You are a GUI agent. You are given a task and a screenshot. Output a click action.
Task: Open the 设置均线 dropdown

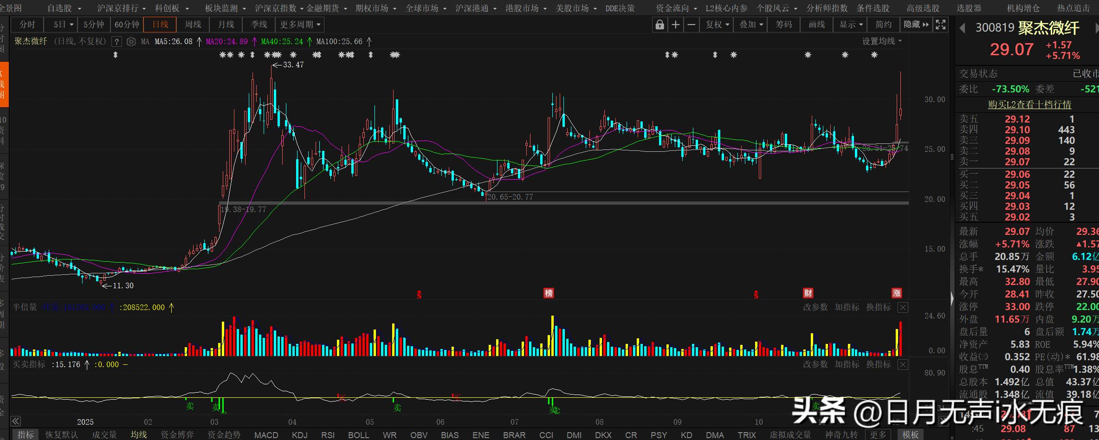(x=882, y=41)
